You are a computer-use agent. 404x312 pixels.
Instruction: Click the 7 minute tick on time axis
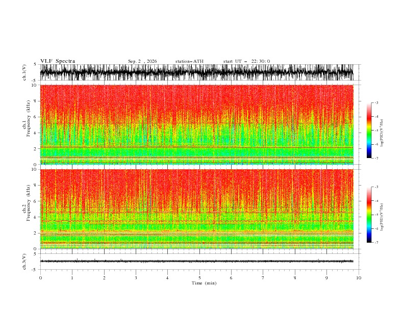click(x=263, y=278)
